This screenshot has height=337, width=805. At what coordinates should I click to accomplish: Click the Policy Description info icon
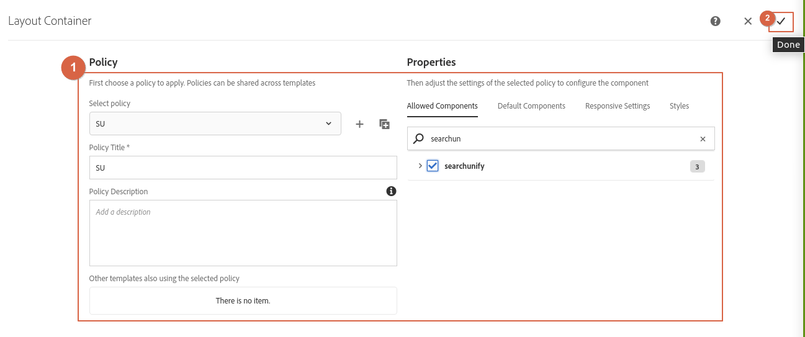click(391, 191)
